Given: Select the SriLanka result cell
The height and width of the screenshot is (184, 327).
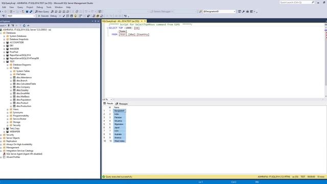Looking at the screenshot, I should pos(120,121).
